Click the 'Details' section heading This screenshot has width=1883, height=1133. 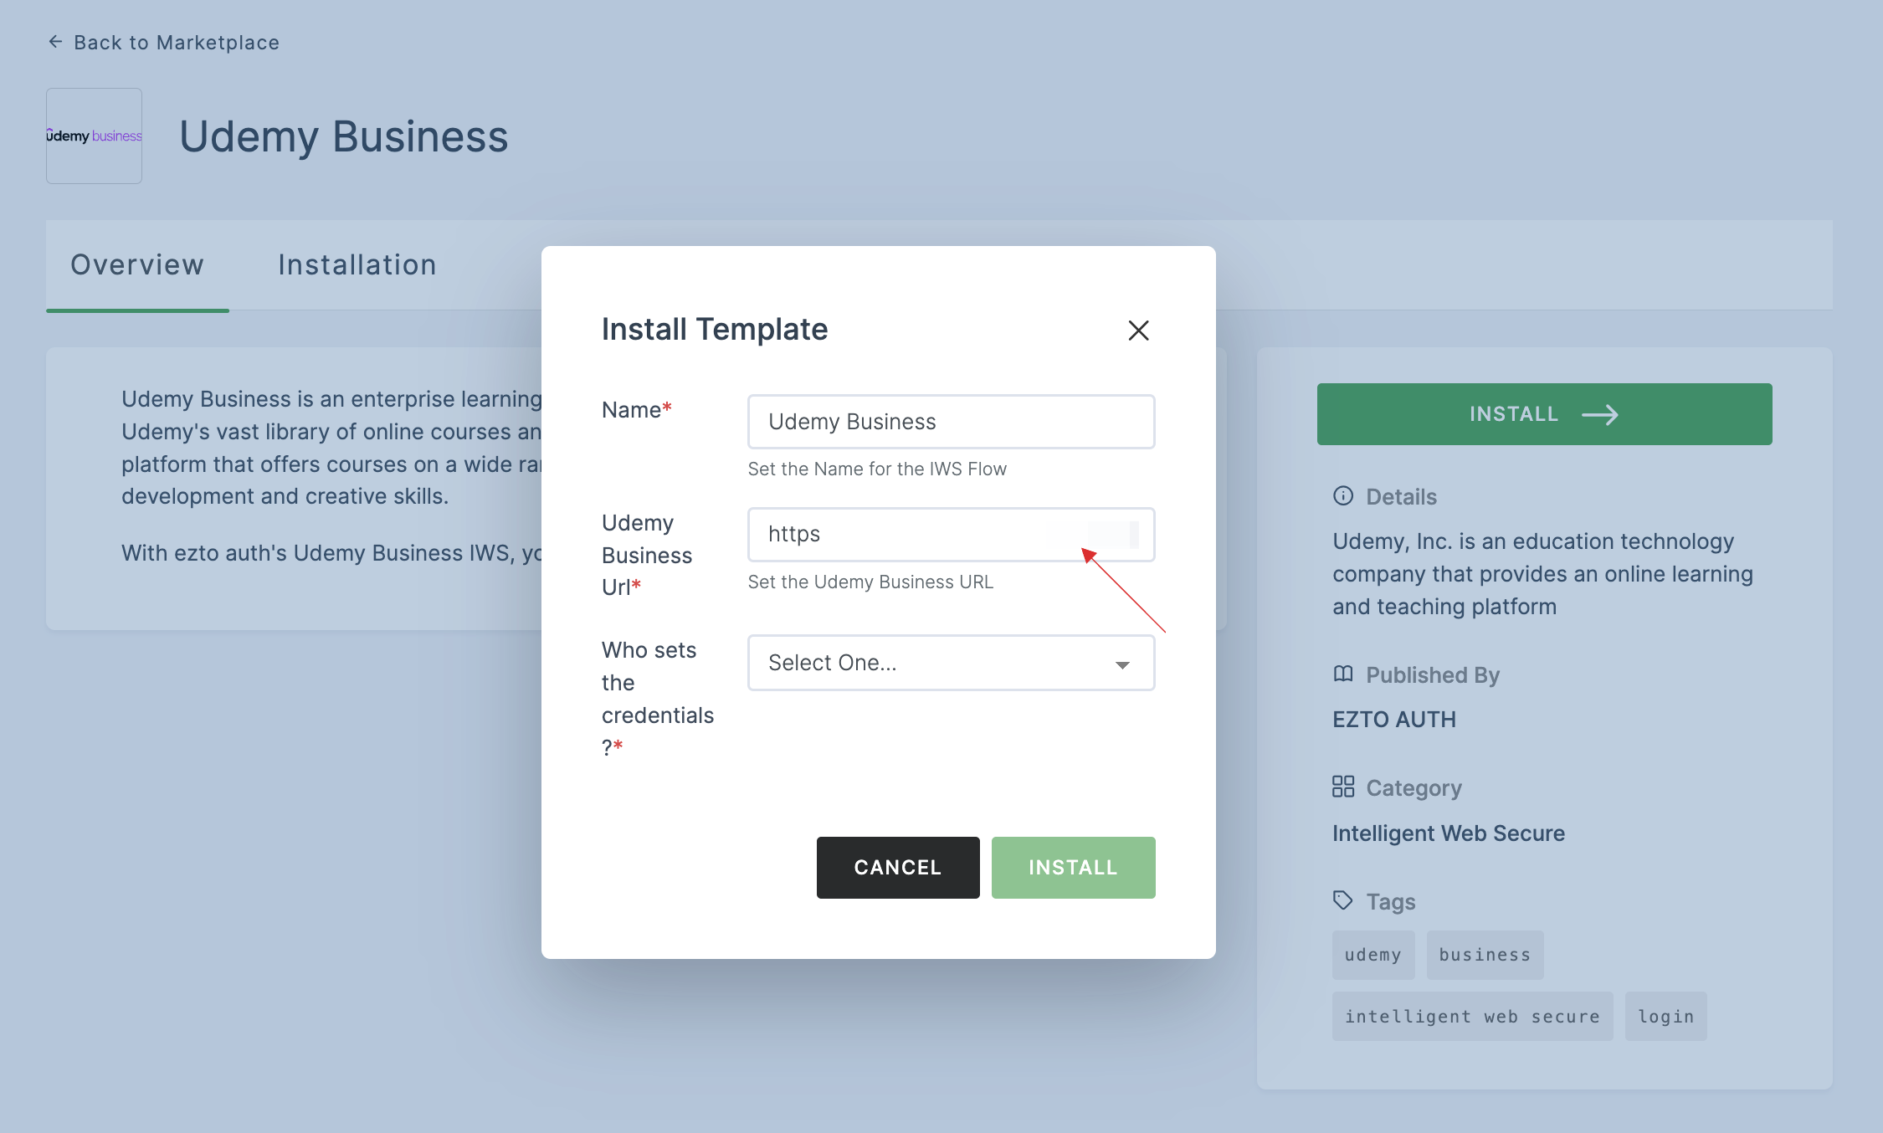[1401, 497]
